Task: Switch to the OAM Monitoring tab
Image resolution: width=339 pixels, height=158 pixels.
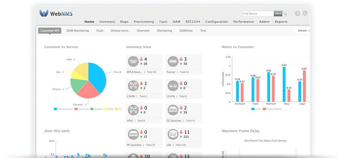Action: (77, 31)
